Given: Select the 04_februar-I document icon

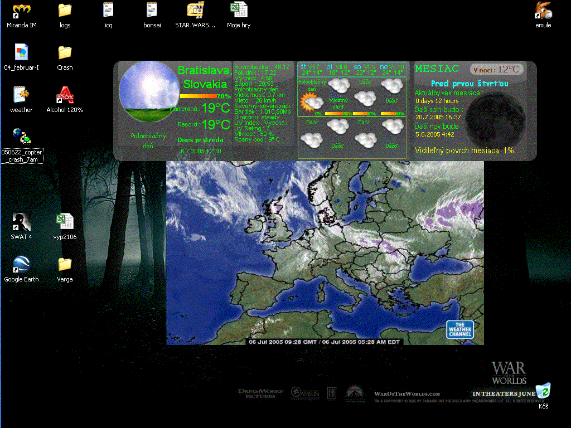Looking at the screenshot, I should (21, 57).
